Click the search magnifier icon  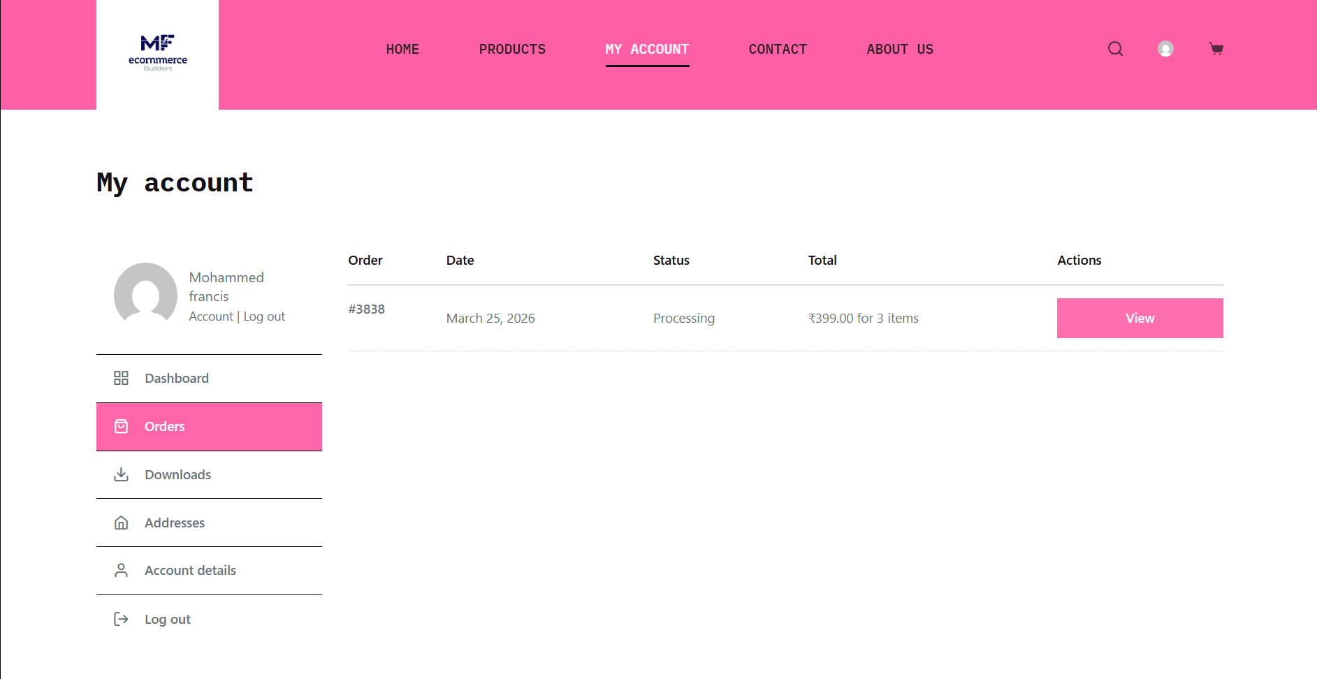(x=1115, y=49)
